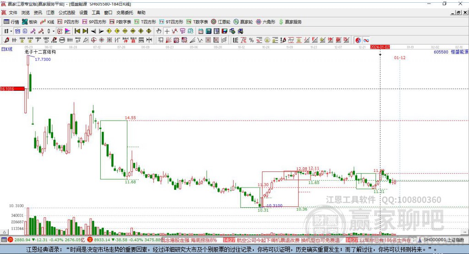Click the 沪 index badge in status bar
Image resolution: width=469 pixels, height=254 pixels.
pos(11,240)
